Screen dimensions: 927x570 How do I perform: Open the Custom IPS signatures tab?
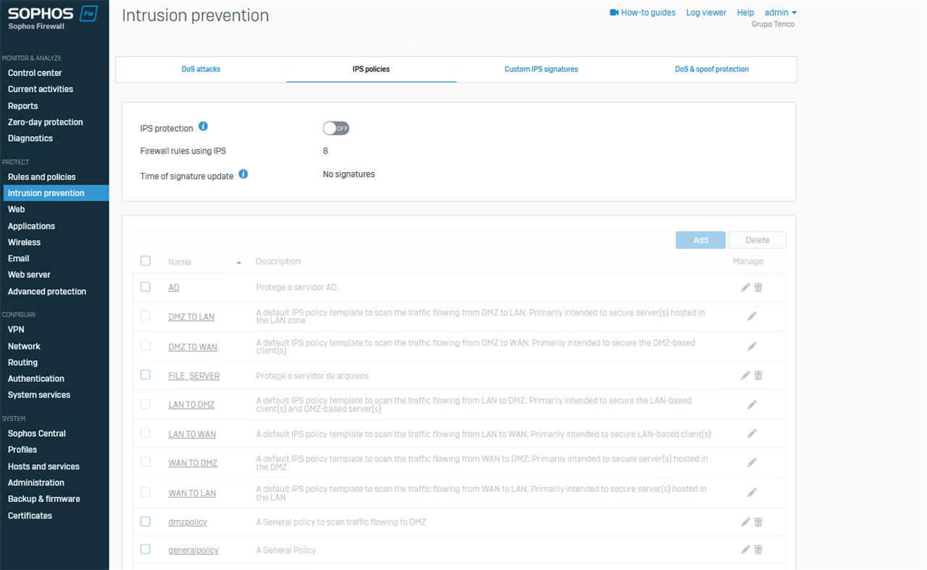[x=541, y=69]
